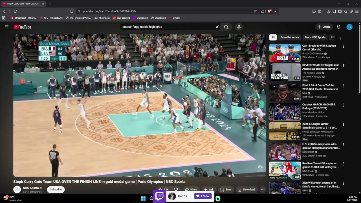Image resolution: width=361 pixels, height=203 pixels.
Task: Open SEVERE WEATHER video title
Action: tap(321, 67)
